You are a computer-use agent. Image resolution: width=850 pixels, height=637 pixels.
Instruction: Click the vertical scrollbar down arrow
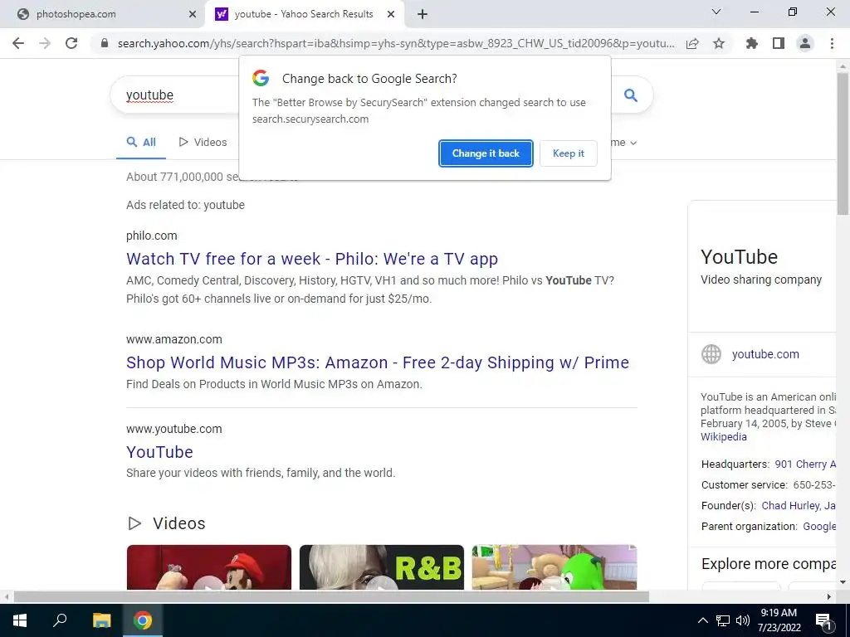[843, 582]
